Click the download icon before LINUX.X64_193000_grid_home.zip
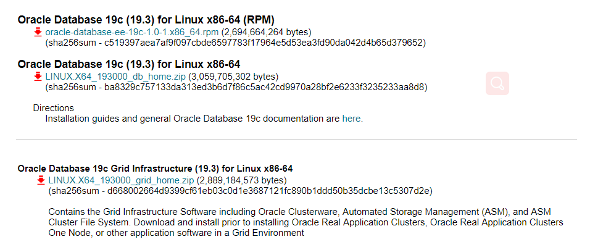This screenshot has height=247, width=590. click(x=41, y=180)
